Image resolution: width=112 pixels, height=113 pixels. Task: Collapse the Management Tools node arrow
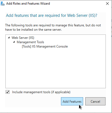coord(14,42)
